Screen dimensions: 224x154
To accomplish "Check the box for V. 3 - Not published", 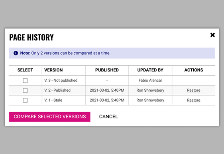I will 25,81.
